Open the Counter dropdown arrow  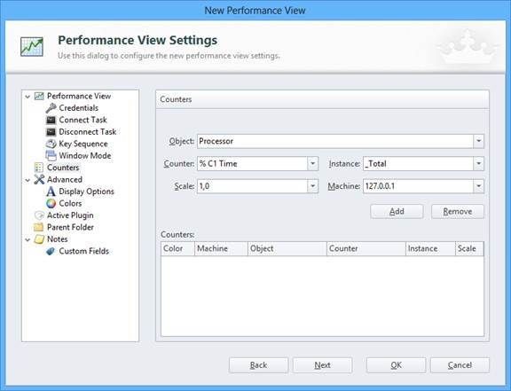312,163
